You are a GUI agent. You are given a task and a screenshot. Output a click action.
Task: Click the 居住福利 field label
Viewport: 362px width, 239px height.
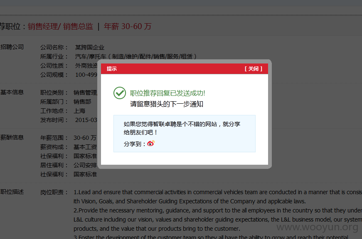click(x=54, y=165)
